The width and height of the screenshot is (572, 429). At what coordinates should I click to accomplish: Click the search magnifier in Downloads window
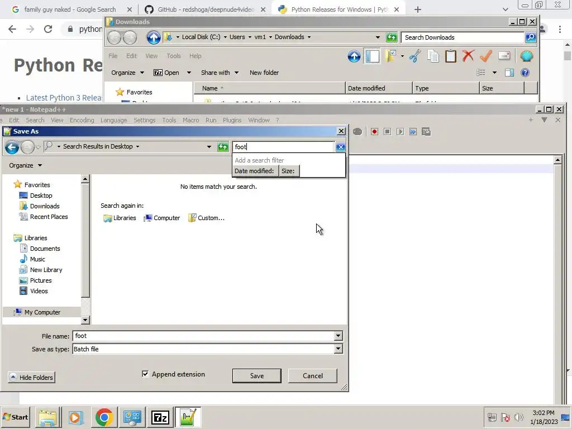click(x=531, y=37)
